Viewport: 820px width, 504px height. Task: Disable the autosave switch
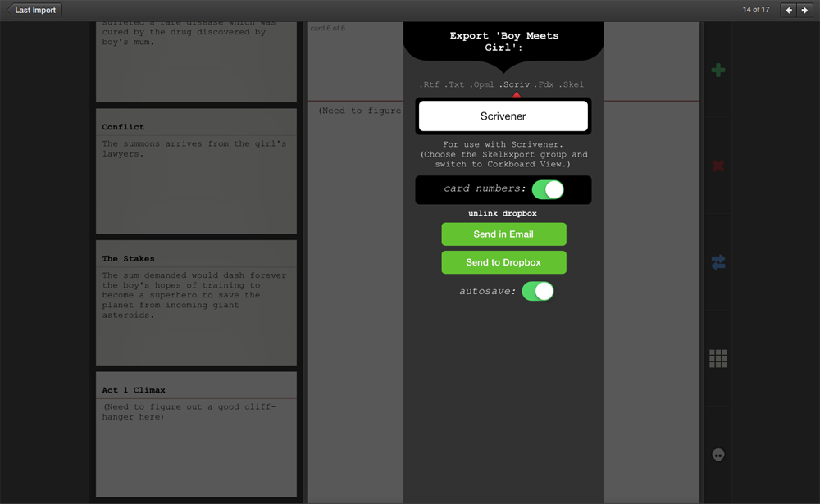[x=538, y=291]
